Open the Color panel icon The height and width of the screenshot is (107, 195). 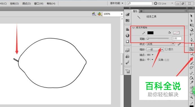tap(127, 15)
